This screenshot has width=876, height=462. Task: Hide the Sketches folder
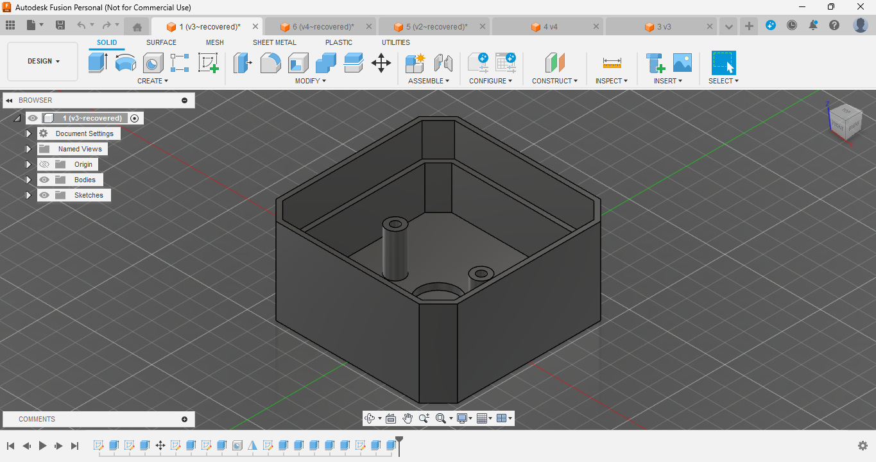click(44, 195)
